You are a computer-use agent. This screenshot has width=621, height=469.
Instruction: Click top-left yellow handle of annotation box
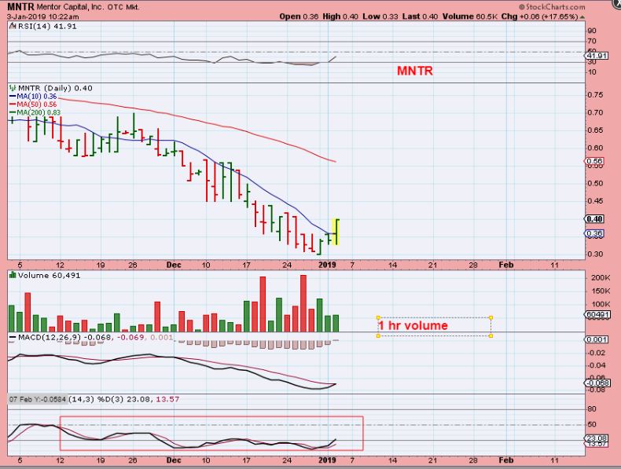pyautogui.click(x=378, y=317)
